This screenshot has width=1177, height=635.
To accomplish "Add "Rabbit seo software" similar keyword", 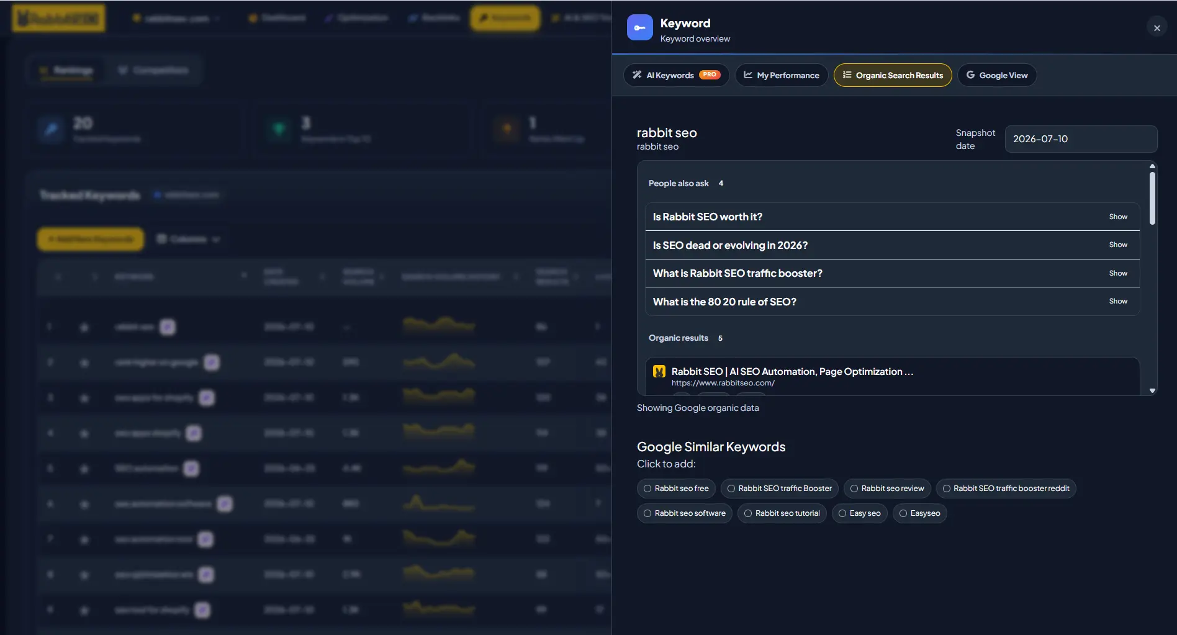I will click(685, 513).
